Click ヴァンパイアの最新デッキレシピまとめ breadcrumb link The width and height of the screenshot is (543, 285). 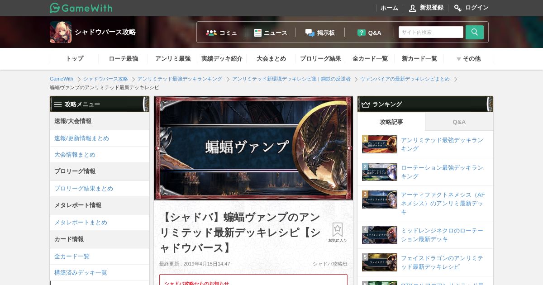(x=405, y=79)
